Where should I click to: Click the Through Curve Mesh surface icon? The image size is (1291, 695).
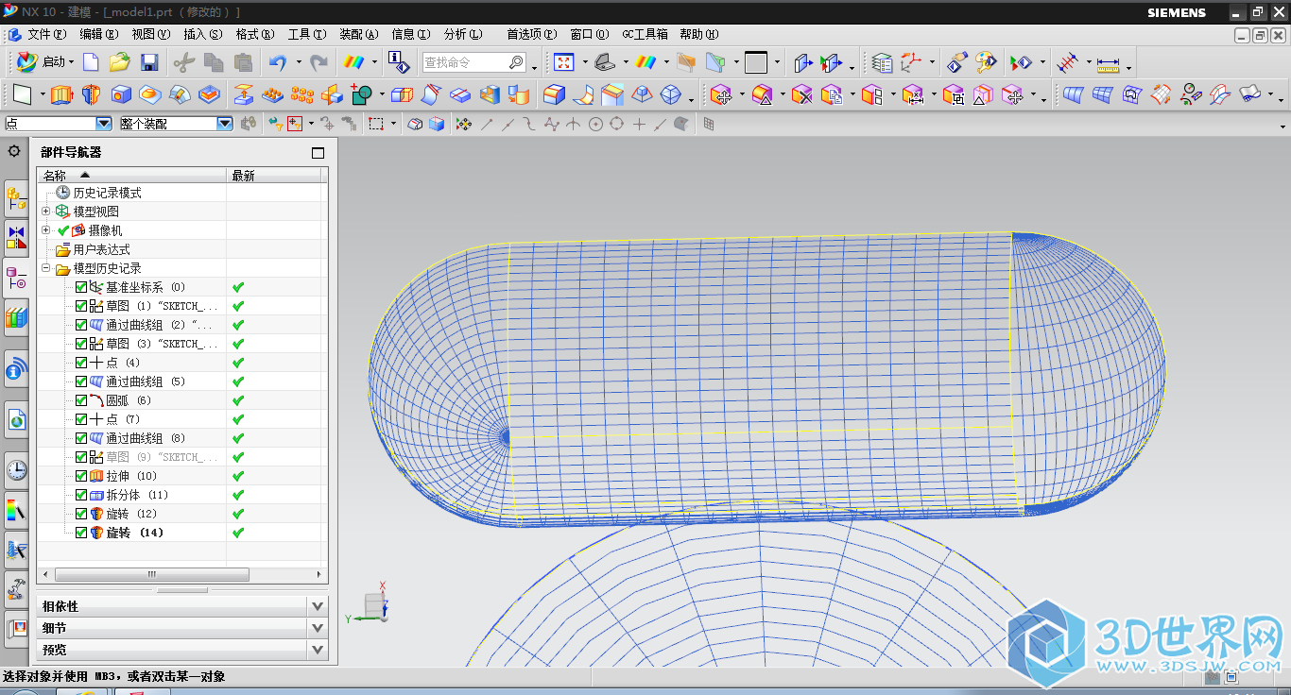pos(1102,94)
